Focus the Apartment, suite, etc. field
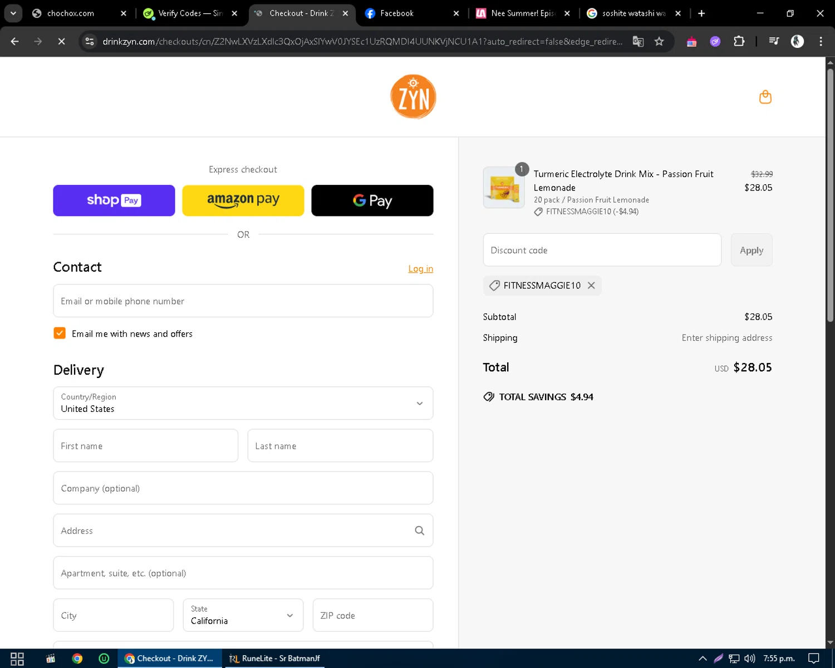Viewport: 835px width, 668px height. click(243, 573)
